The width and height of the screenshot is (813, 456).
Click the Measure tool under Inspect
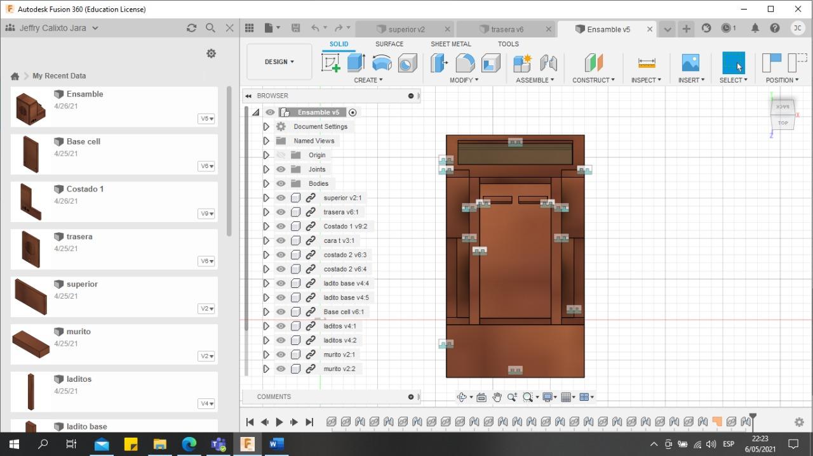tap(647, 63)
